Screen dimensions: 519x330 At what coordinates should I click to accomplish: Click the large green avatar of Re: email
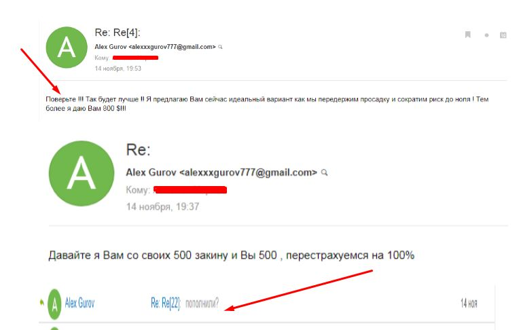(x=82, y=173)
